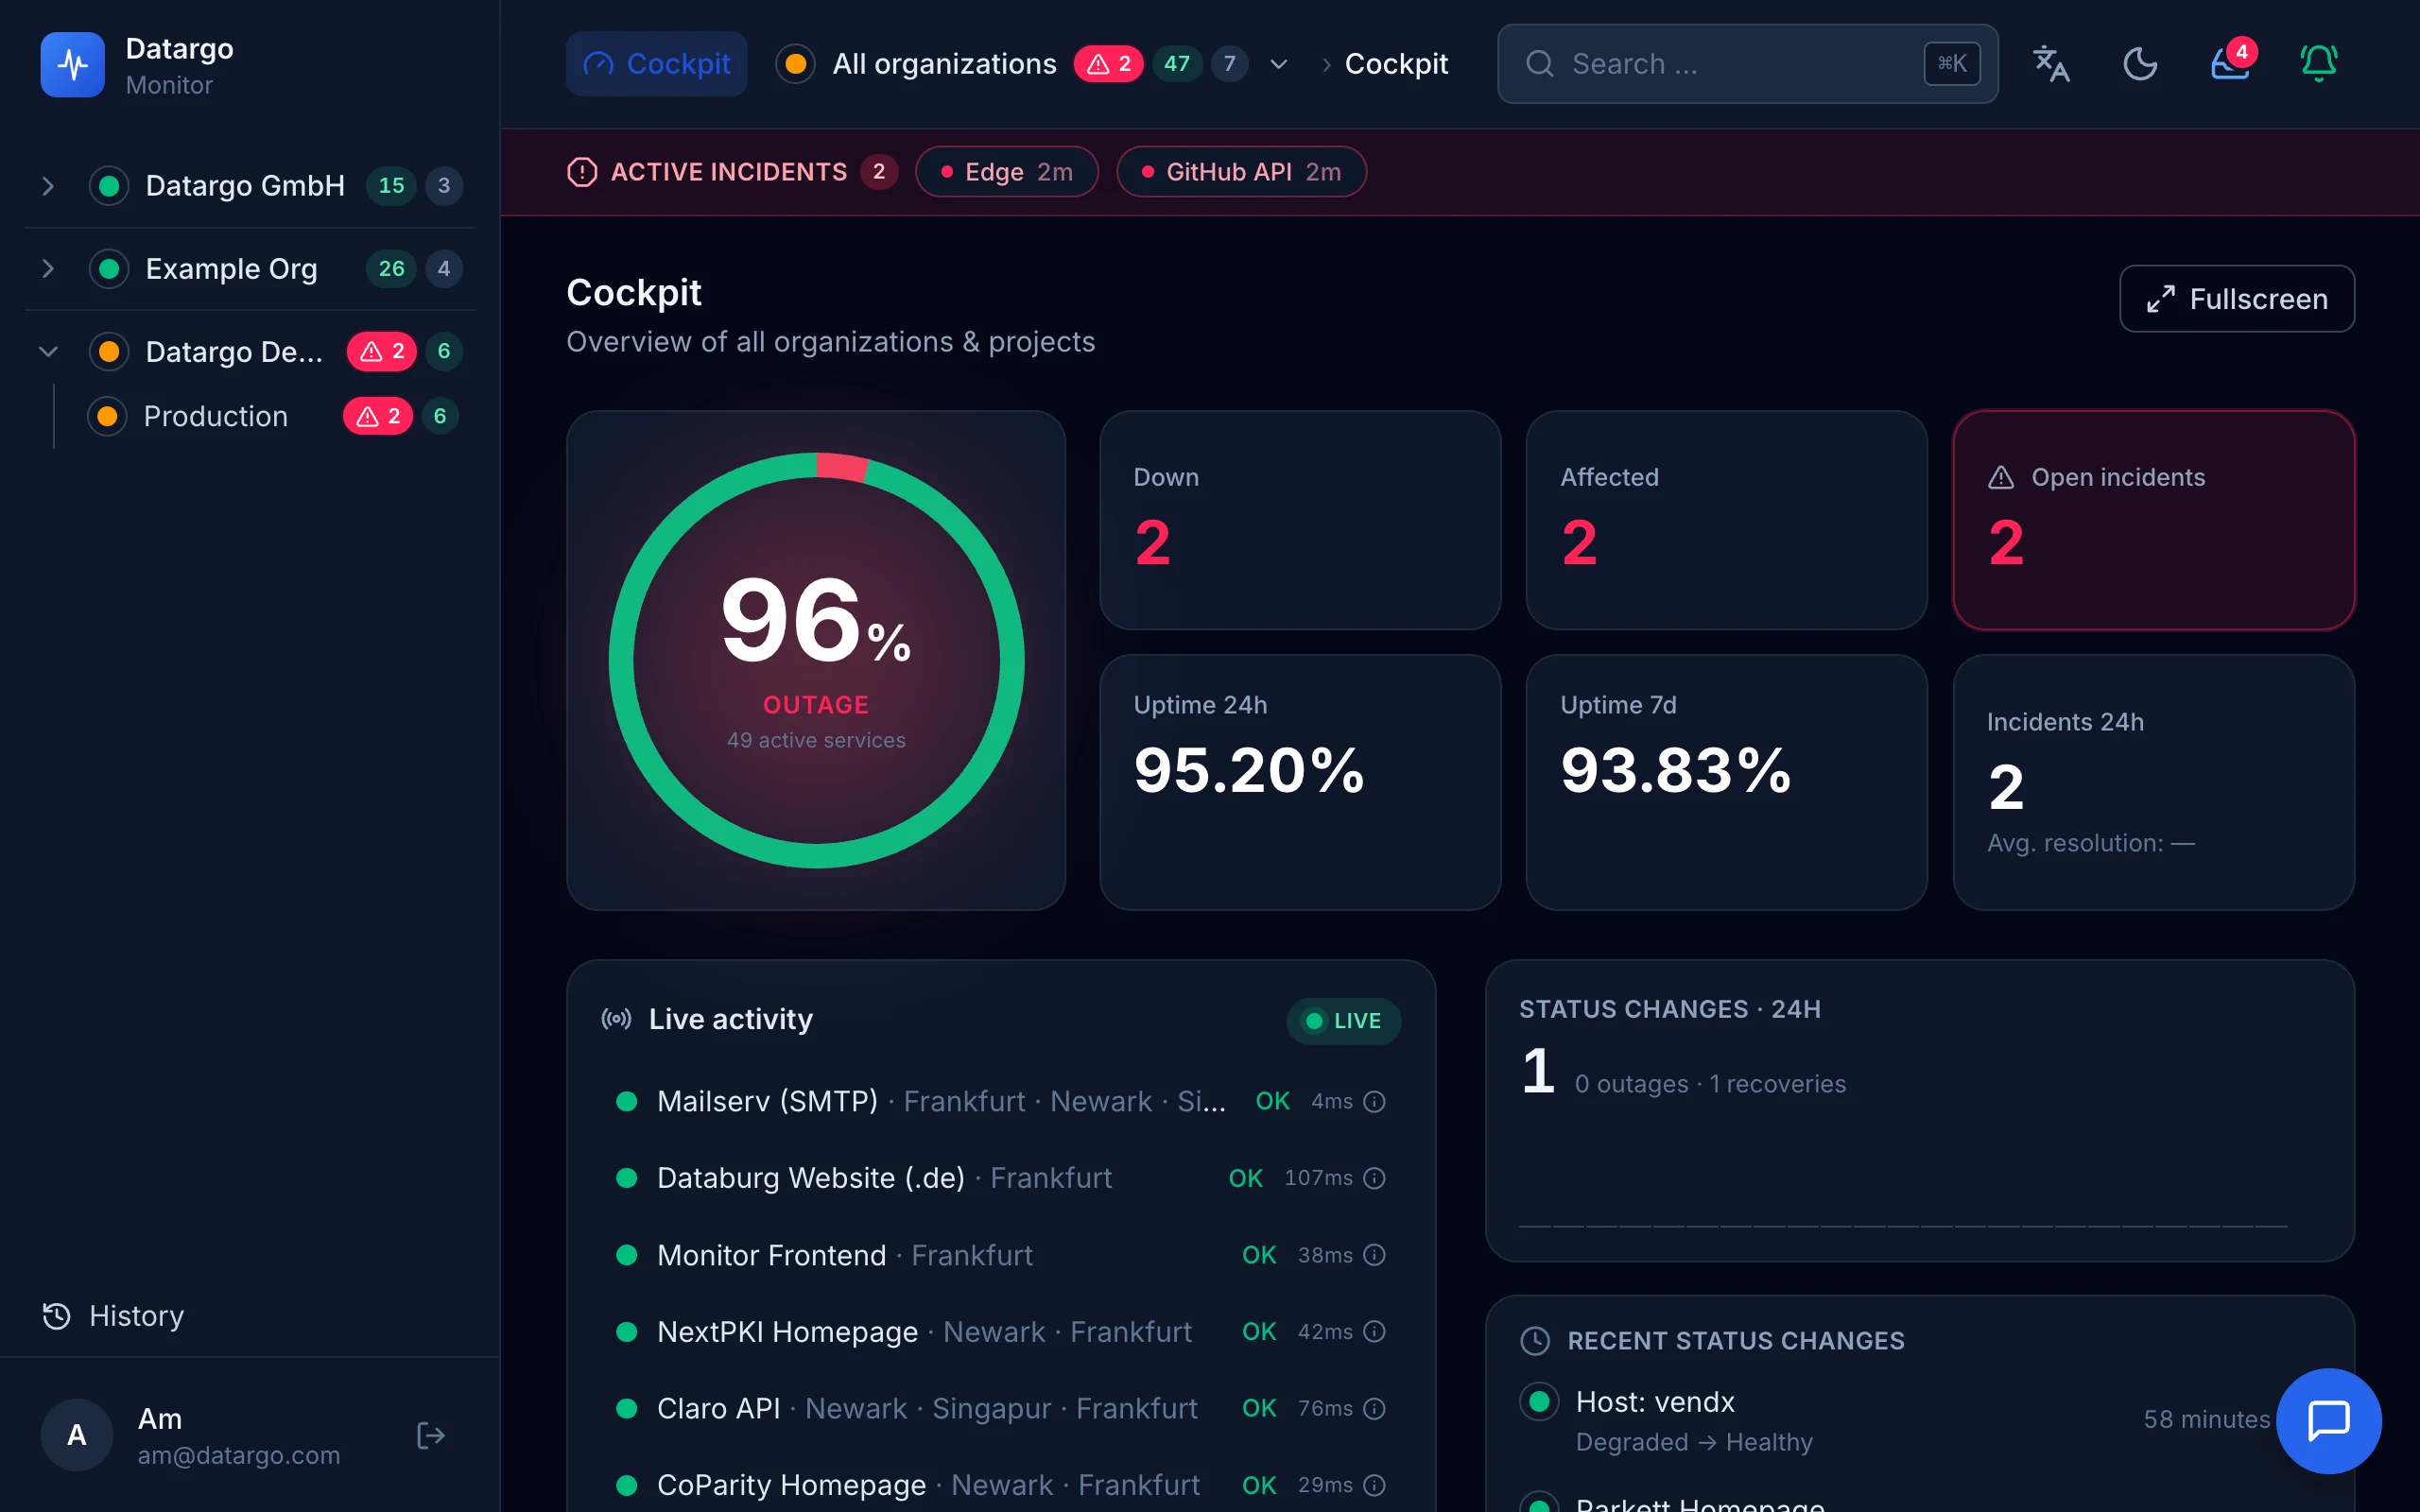Screen dimensions: 2420x1512
Task: Click the Open incidents warning triangle
Action: click(2001, 477)
